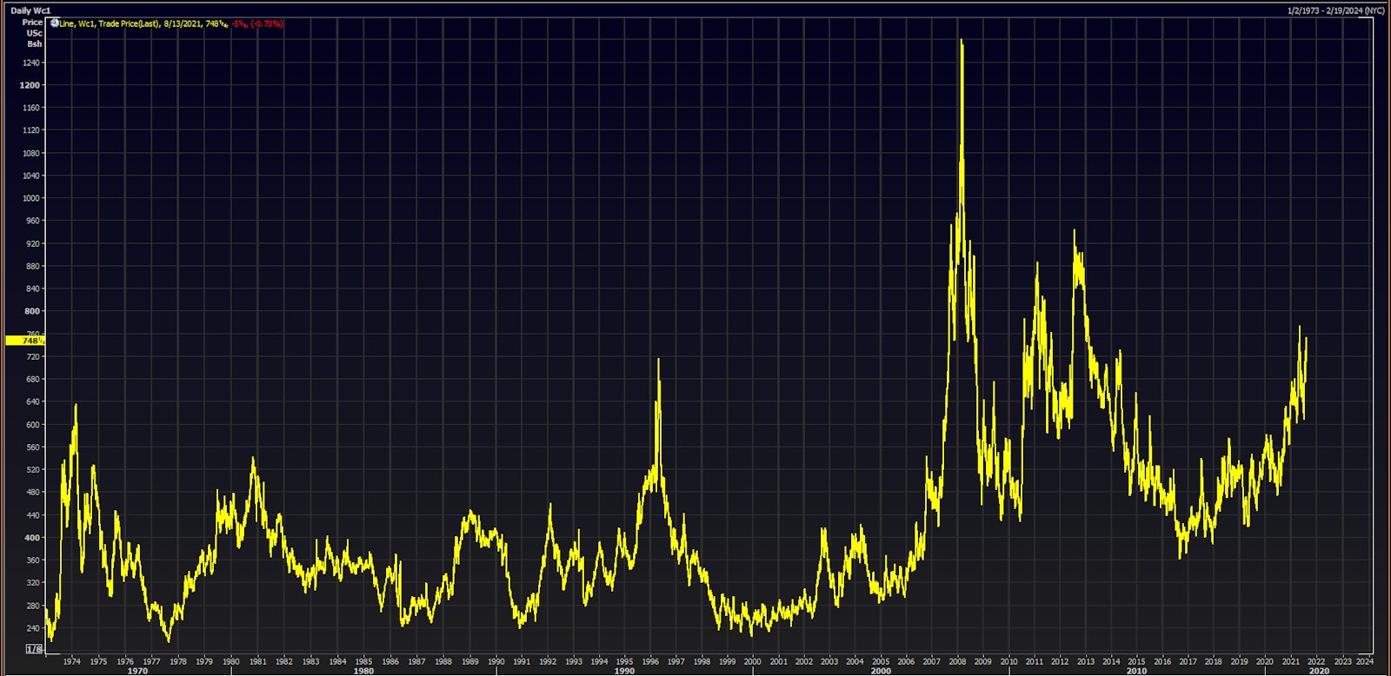Click the 2020 decade label below the time axis
Screen dimensions: 1391x676
point(1319,671)
